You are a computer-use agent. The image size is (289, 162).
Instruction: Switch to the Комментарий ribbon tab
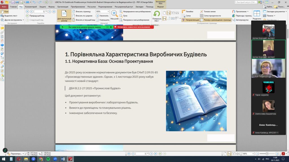[x=30, y=6]
